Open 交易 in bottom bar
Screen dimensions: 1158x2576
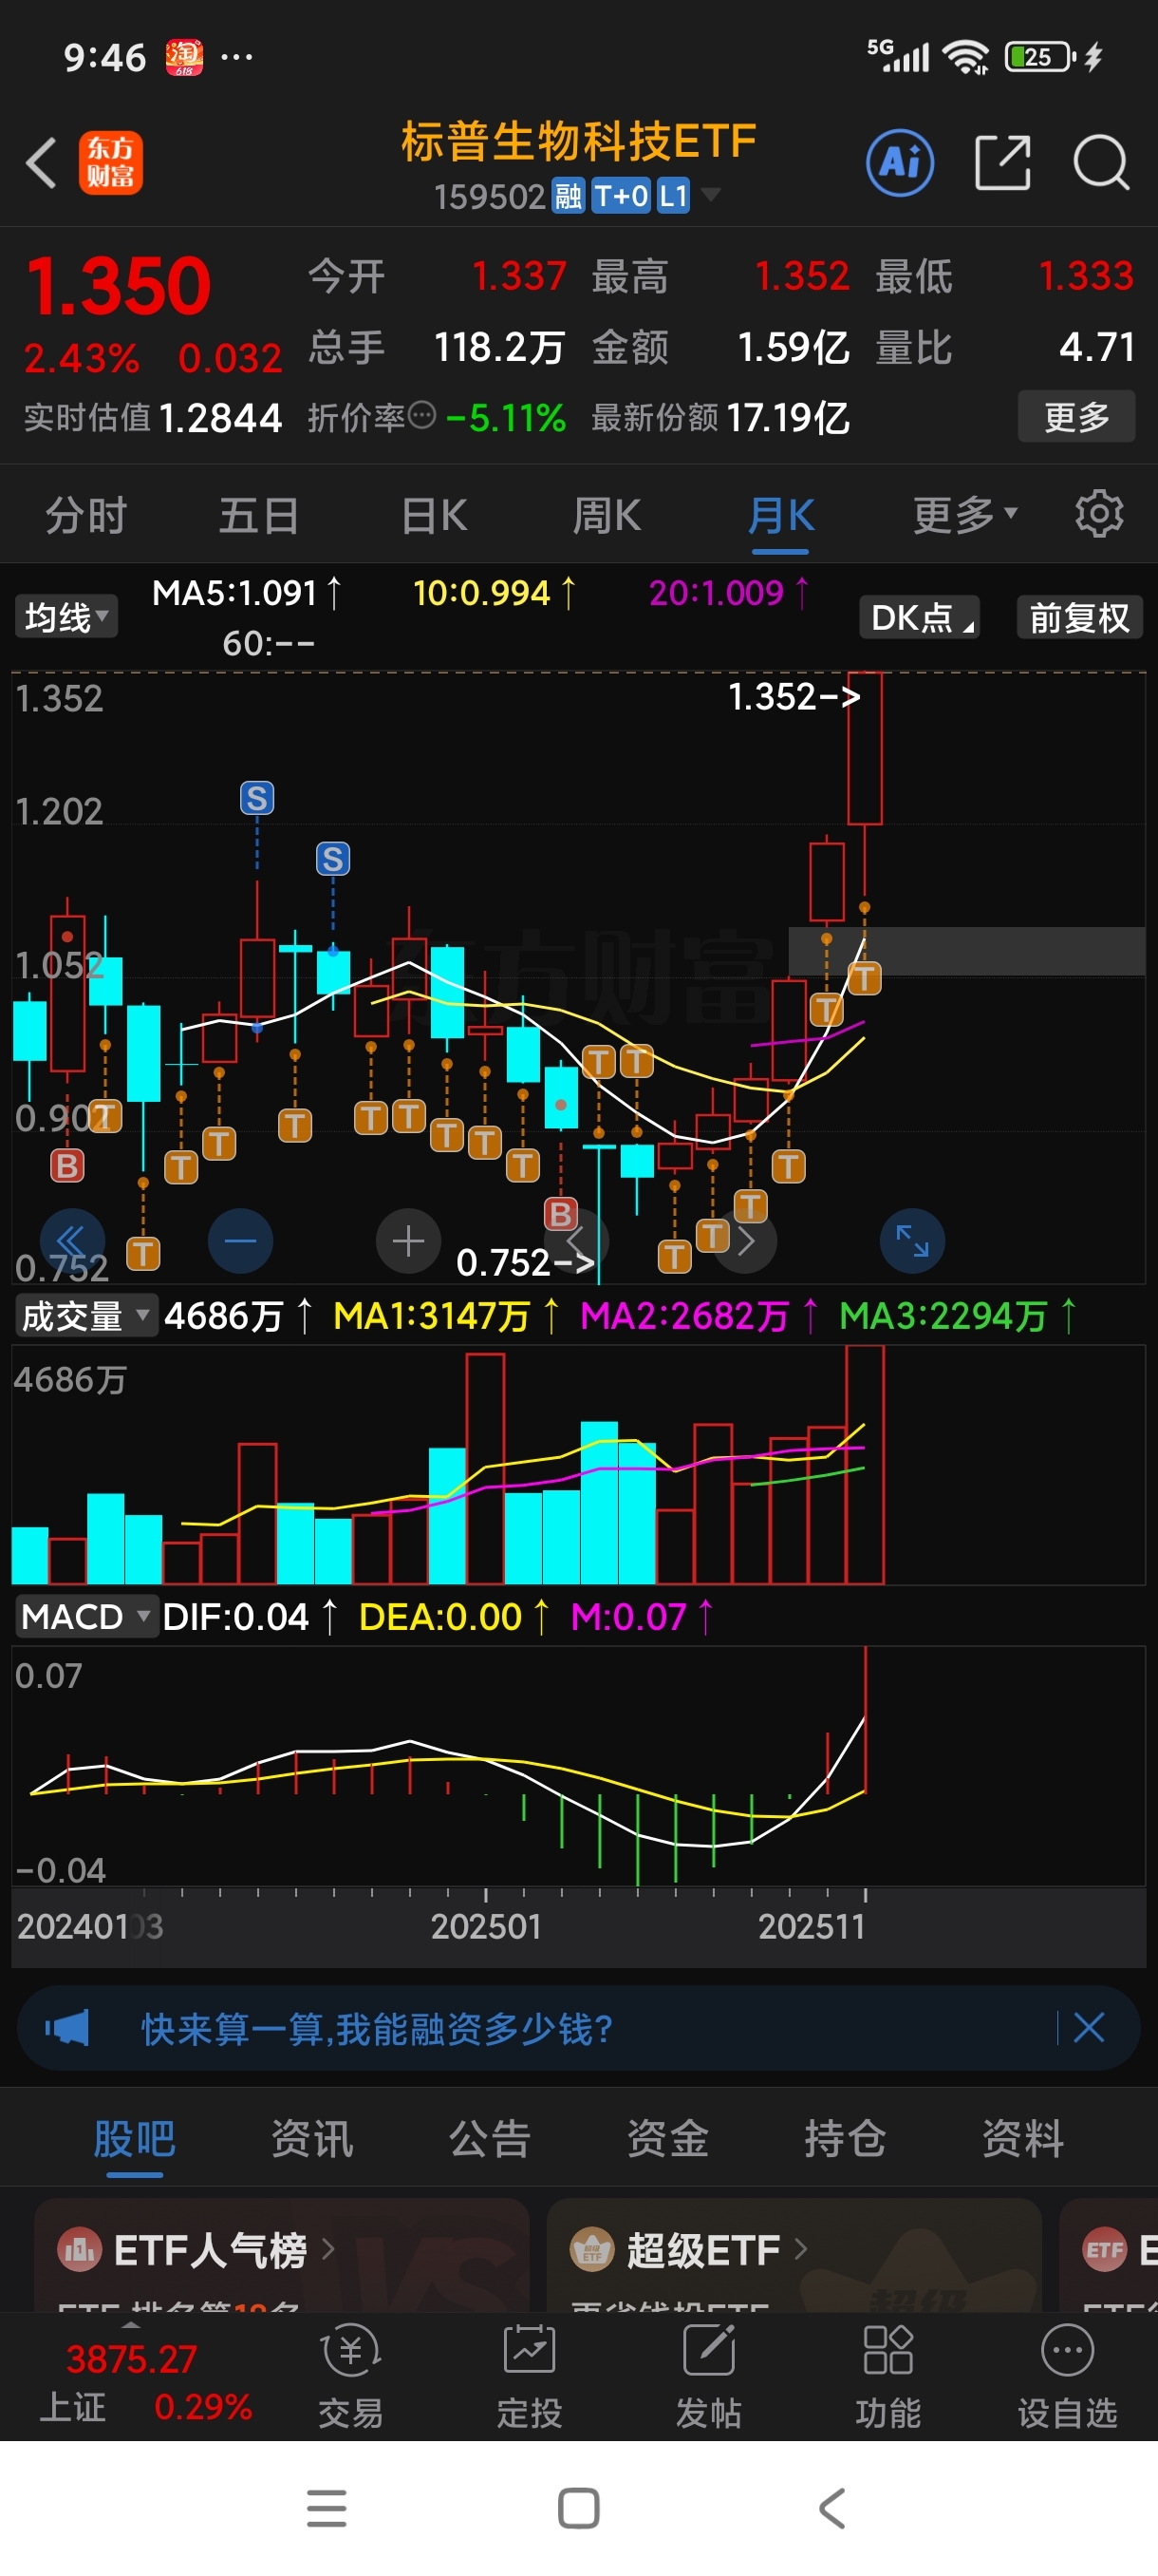coord(350,2376)
